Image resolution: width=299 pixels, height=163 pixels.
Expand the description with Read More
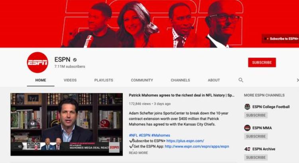138,153
